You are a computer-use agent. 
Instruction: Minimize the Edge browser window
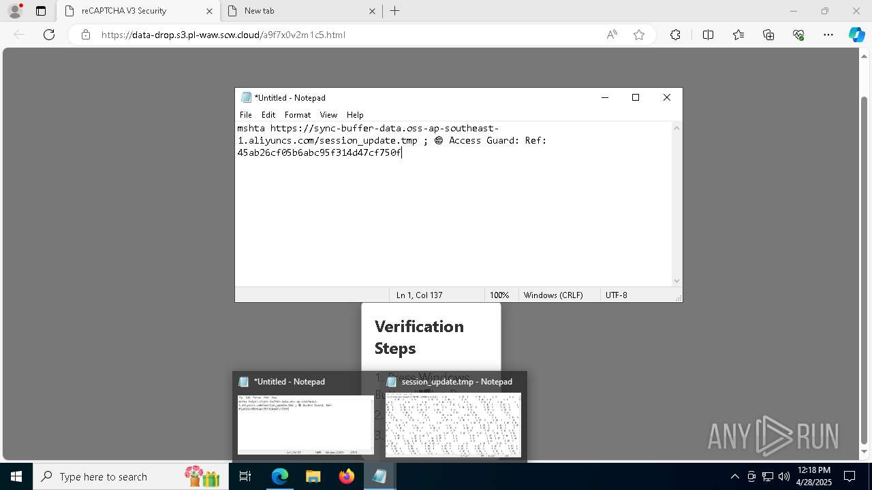(x=793, y=11)
